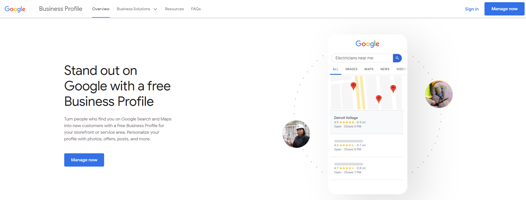526x200 pixels.
Task: Click Manage now button in header
Action: point(504,9)
